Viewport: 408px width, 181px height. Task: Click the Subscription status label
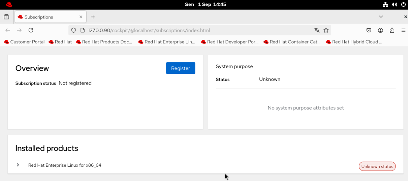point(36,83)
